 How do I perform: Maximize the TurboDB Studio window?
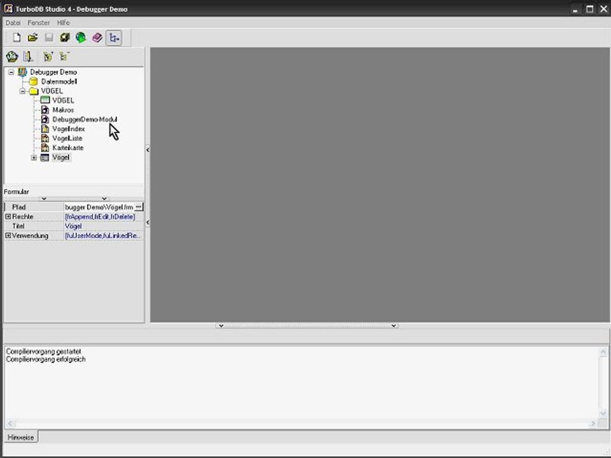(589, 9)
